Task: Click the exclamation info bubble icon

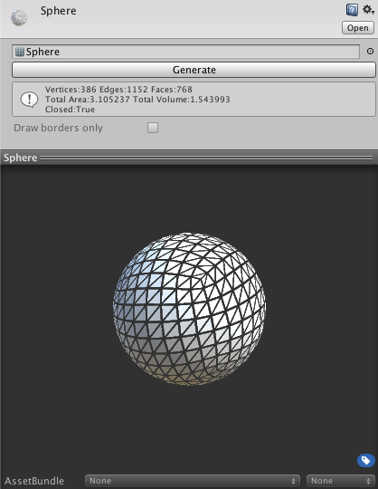Action: 29,100
